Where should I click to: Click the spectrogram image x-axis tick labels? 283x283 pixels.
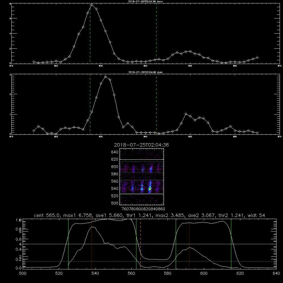pyautogui.click(x=143, y=209)
